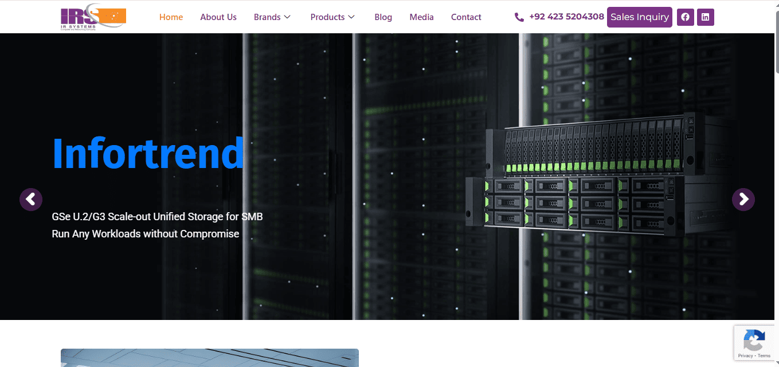This screenshot has height=367, width=779.
Task: Click the phone handset icon
Action: (x=519, y=17)
